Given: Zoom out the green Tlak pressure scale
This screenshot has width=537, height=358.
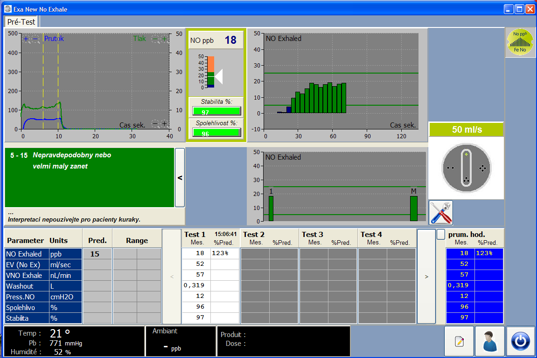Looking at the screenshot, I should (x=155, y=39).
